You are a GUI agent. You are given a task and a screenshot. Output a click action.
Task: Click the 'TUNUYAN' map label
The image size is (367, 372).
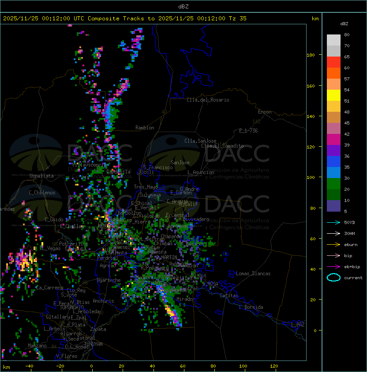[x=94, y=344]
